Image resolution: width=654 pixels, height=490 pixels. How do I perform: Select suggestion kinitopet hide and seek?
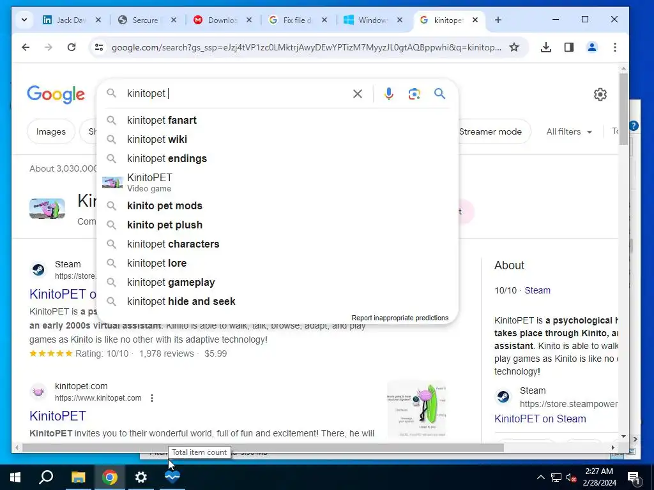[277, 302]
